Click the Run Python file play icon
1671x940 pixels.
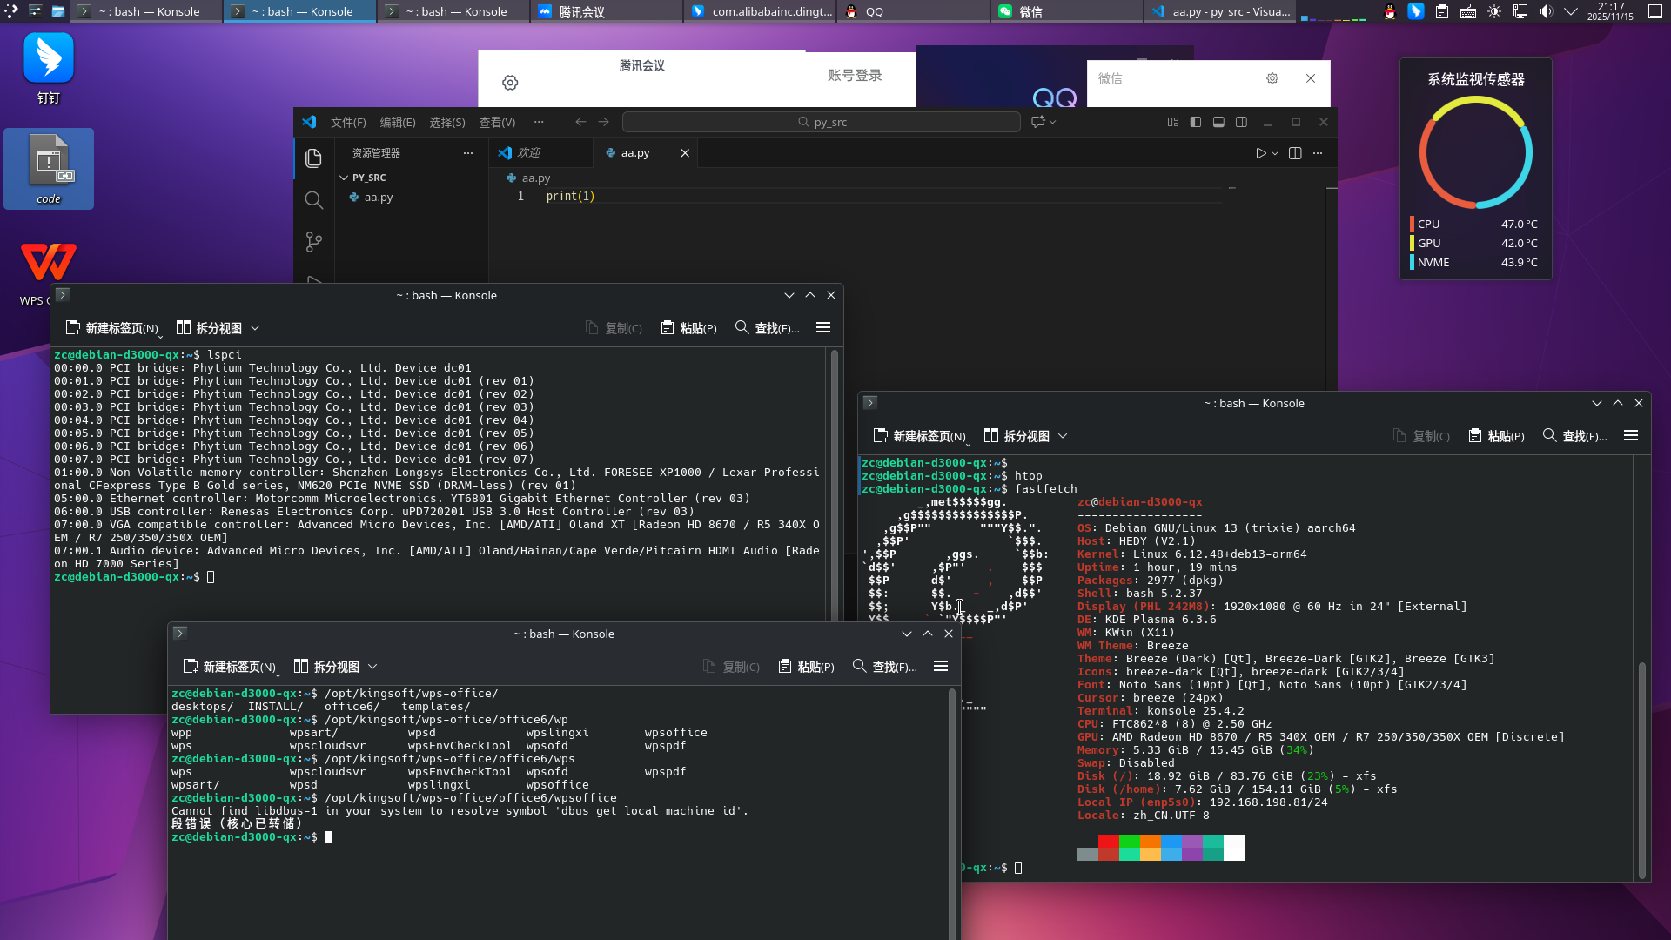tap(1260, 153)
